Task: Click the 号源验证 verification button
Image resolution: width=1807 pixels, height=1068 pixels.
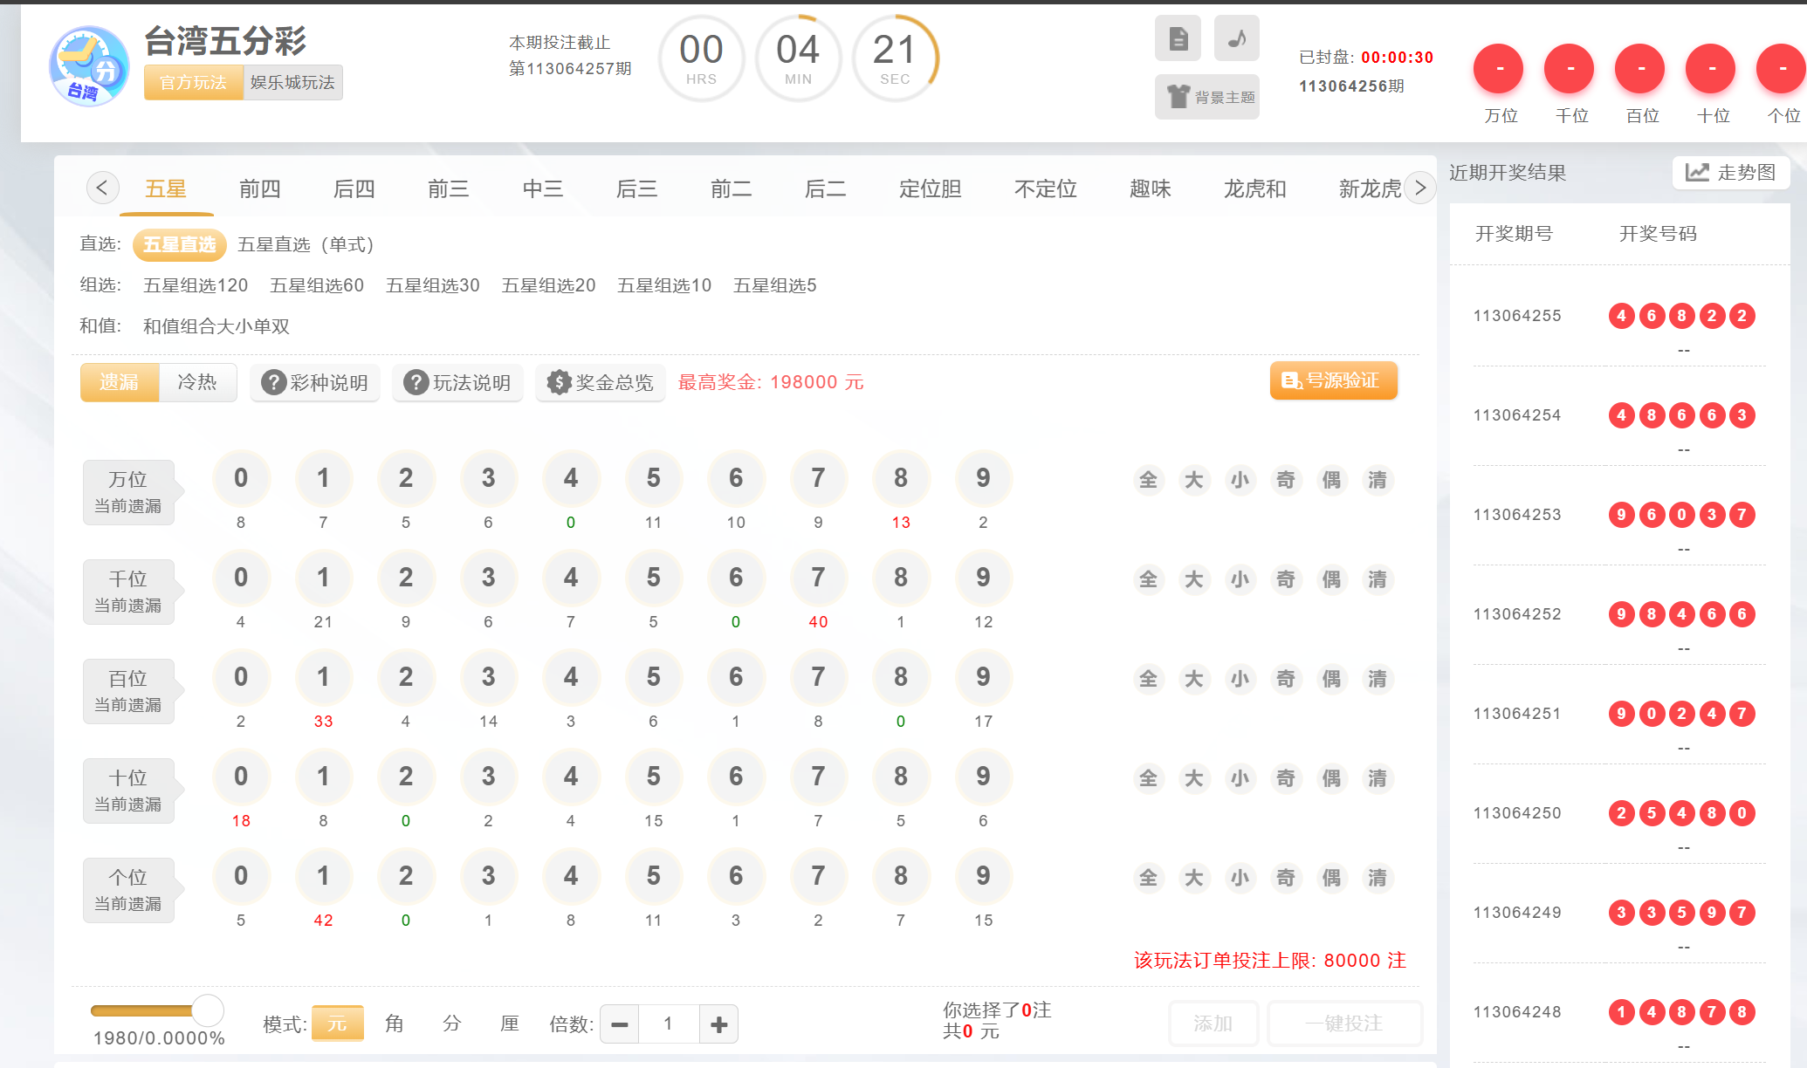Action: (1333, 381)
